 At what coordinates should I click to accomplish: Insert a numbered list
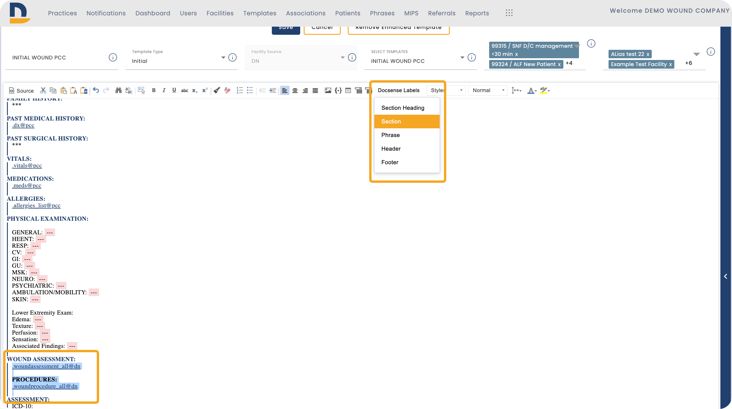tap(240, 90)
